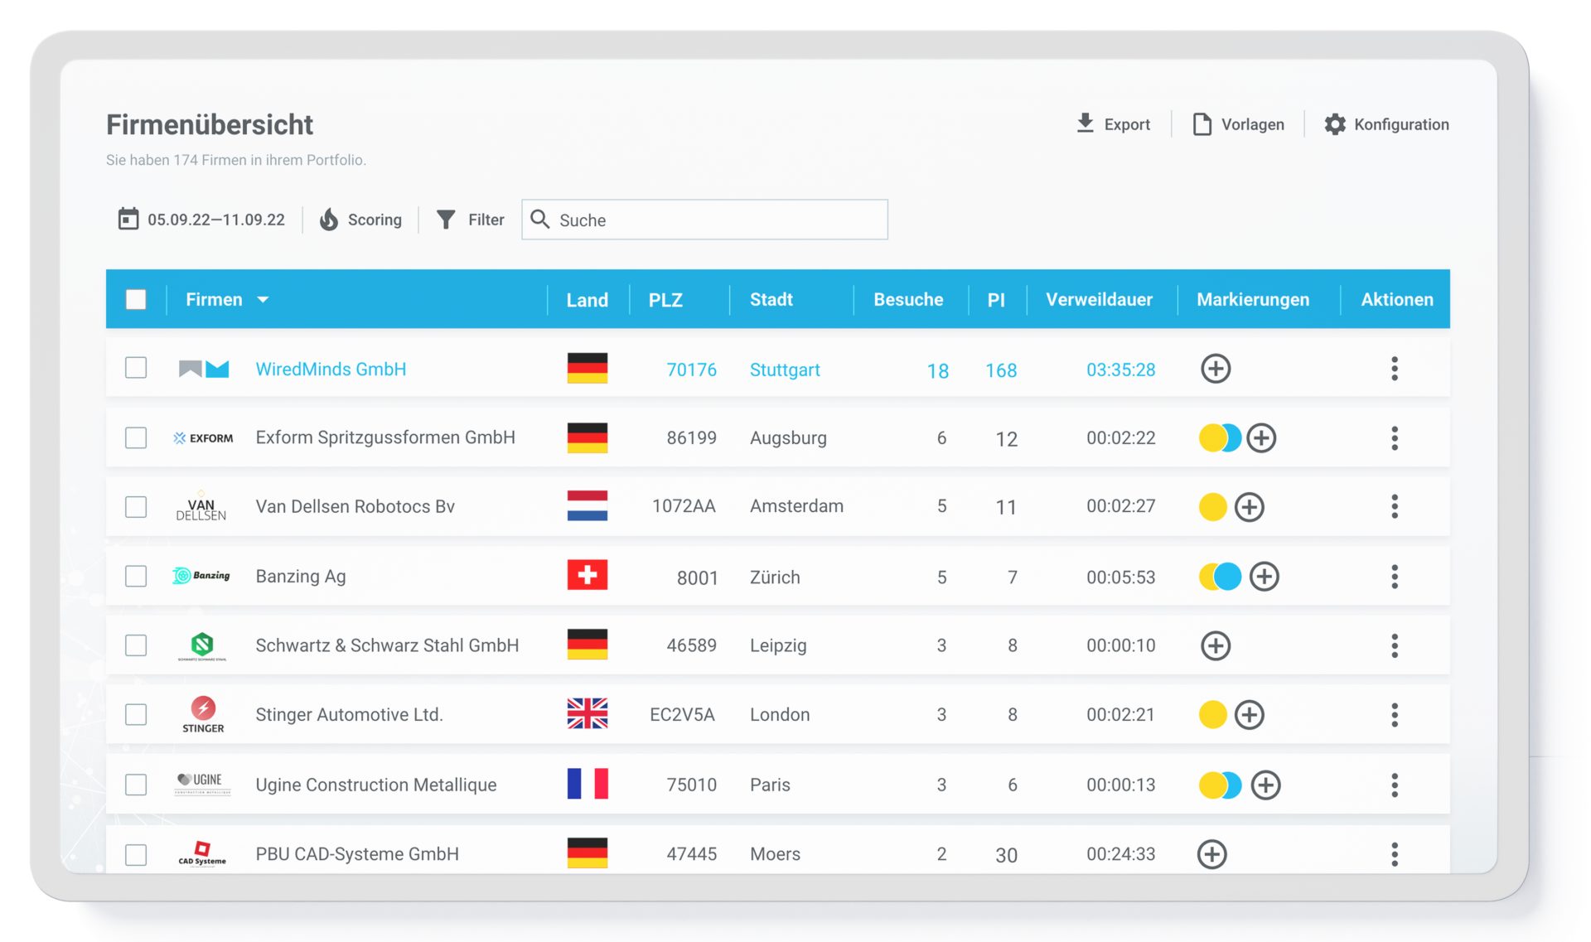Open the Filter funnel icon
The height and width of the screenshot is (942, 1591).
click(446, 220)
